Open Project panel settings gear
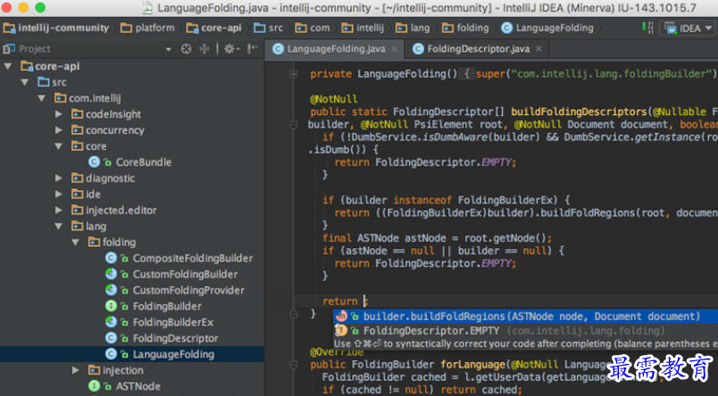The height and width of the screenshot is (396, 718). [x=231, y=49]
